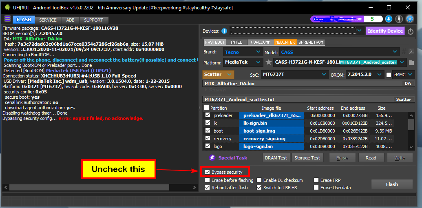Toggle Switch to USB HS checkbox
Image resolution: width=422 pixels, height=208 pixels.
pos(259,188)
